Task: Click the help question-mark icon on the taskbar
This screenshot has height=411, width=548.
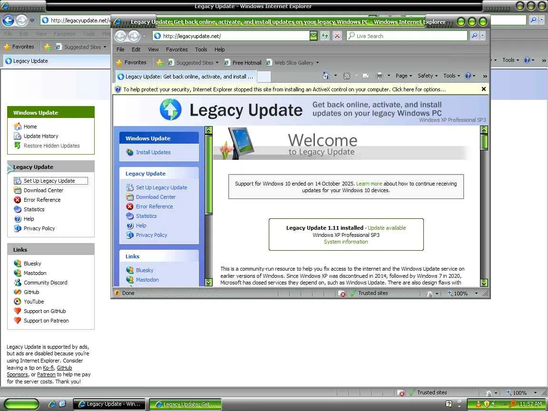Action: pyautogui.click(x=449, y=404)
